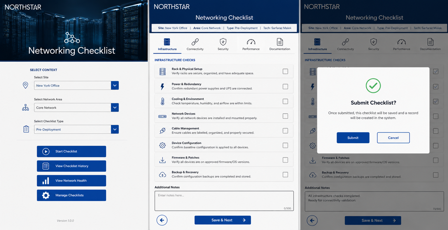Click the Network Devices switch icon in middle panel

162,116
